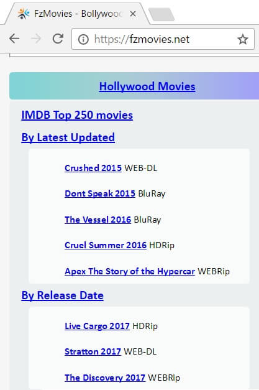Open the By Latest Updated link
Screen dimensions: 259x390
tap(68, 137)
